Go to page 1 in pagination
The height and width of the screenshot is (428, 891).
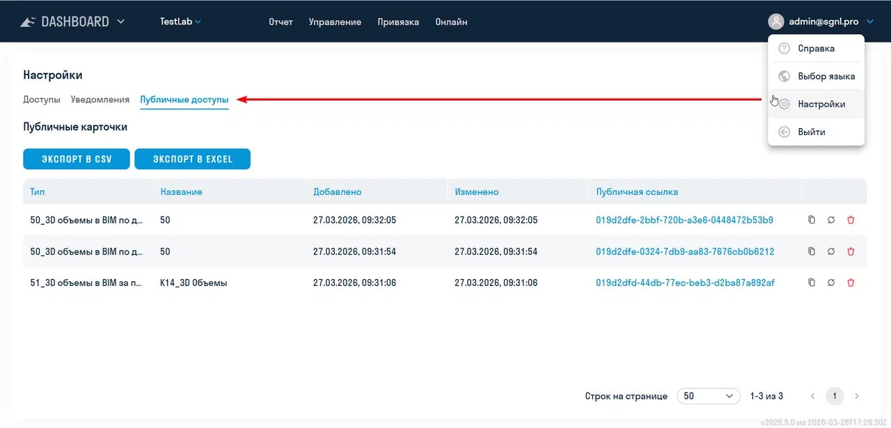(834, 396)
